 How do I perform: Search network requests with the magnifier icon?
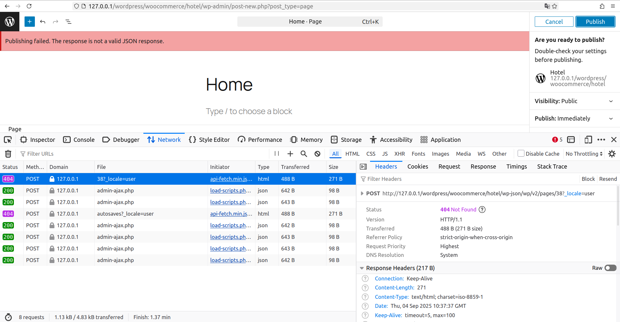(x=304, y=154)
